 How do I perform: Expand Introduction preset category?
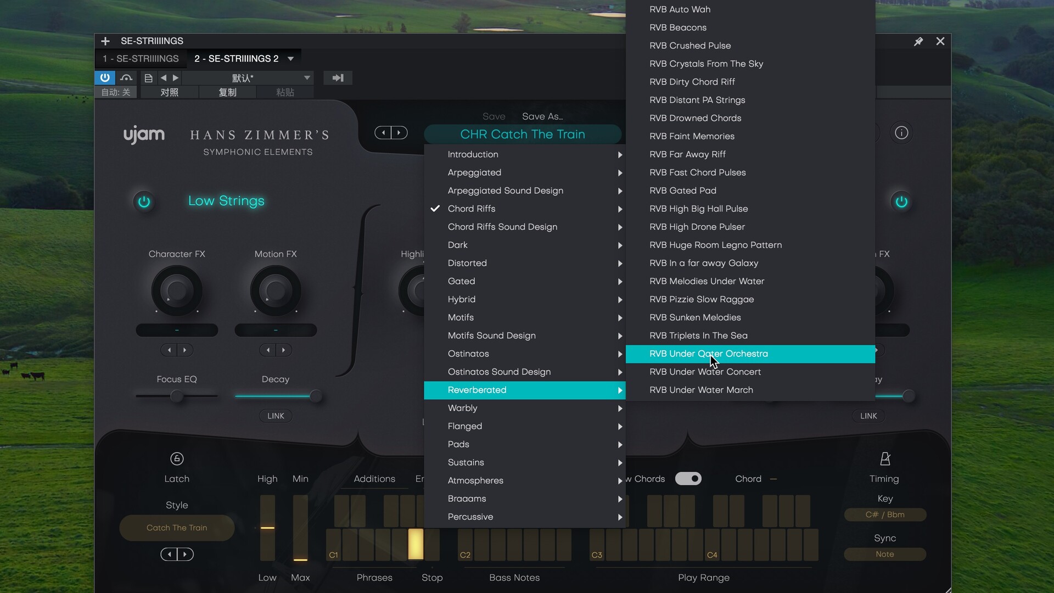[x=525, y=155]
